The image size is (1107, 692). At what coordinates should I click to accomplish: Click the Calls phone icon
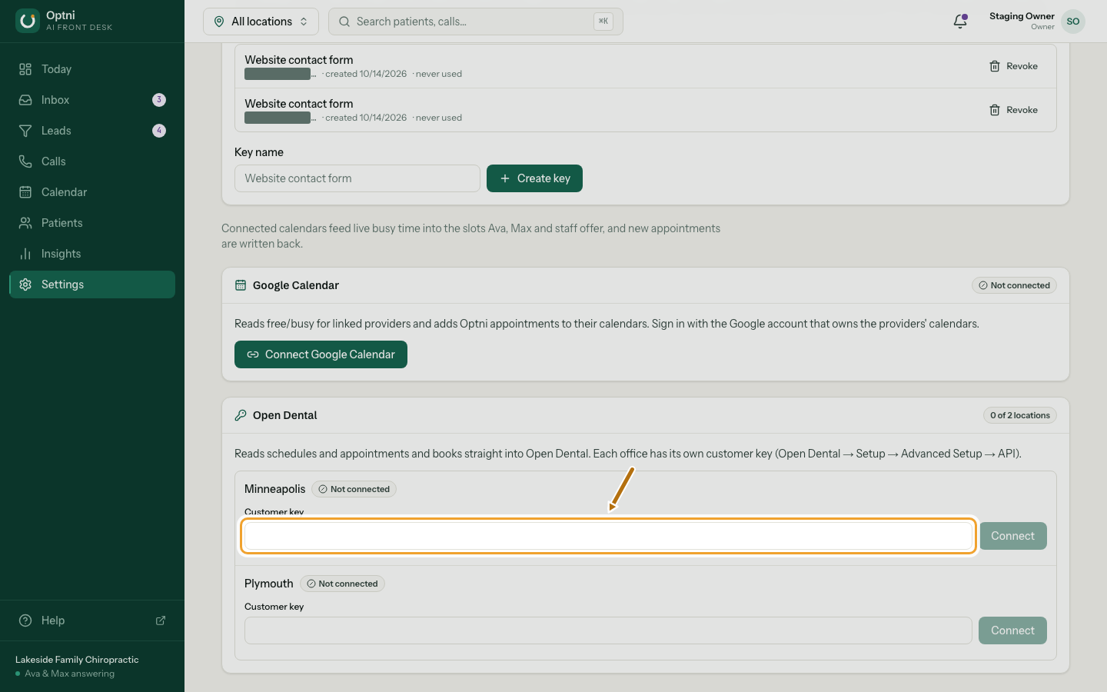tap(25, 161)
